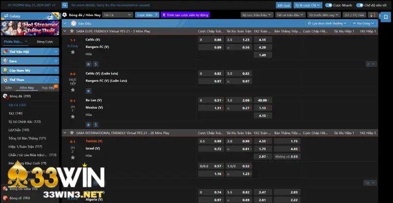Click the ball icon beside Bóng đá (290)
Viewport: 393px width, 203px height.
[5, 96]
